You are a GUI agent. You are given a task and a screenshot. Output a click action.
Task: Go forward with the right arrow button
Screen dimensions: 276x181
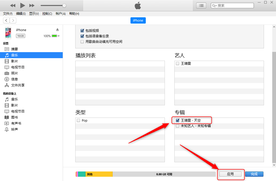pyautogui.click(x=13, y=20)
